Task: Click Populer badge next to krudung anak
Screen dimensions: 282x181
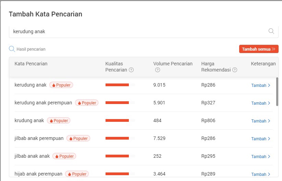Action: click(x=59, y=120)
